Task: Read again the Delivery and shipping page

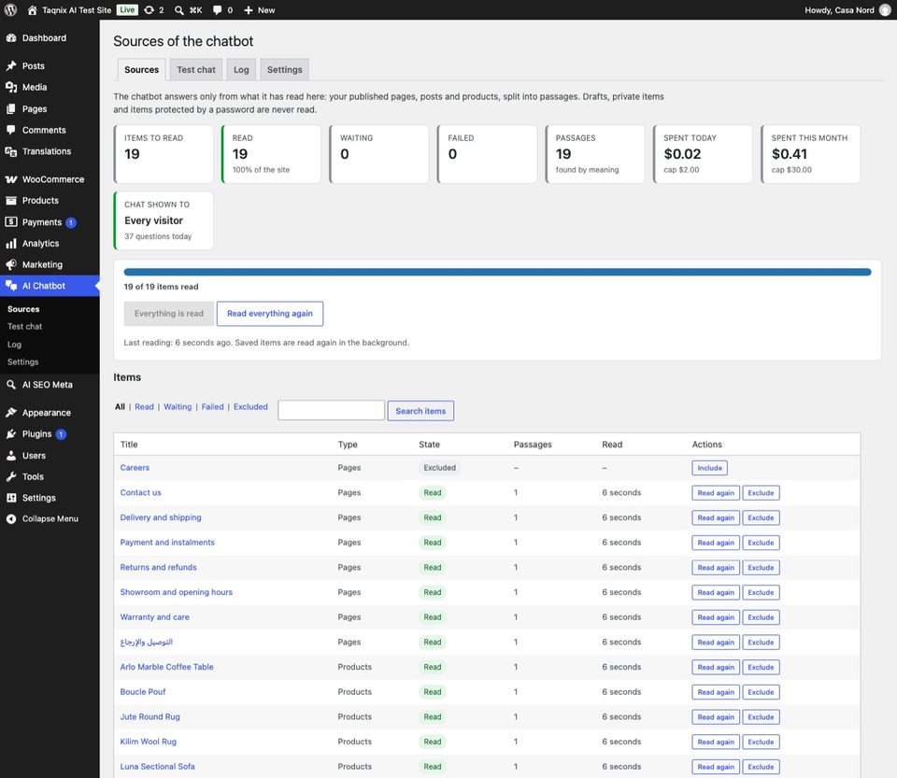Action: [716, 518]
